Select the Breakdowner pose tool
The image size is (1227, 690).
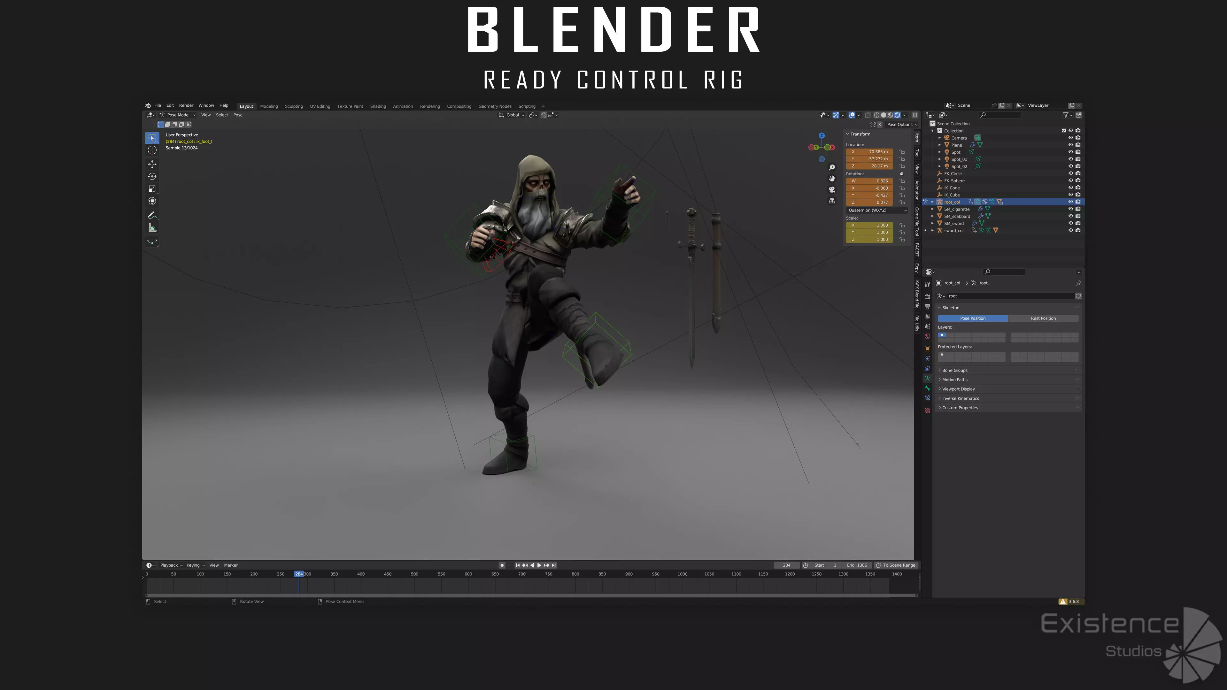152,241
